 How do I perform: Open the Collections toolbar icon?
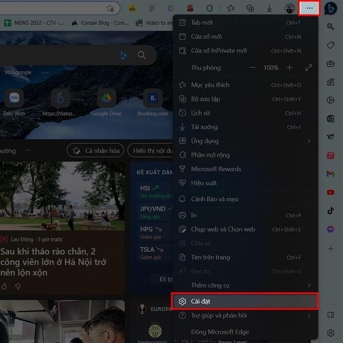click(250, 8)
